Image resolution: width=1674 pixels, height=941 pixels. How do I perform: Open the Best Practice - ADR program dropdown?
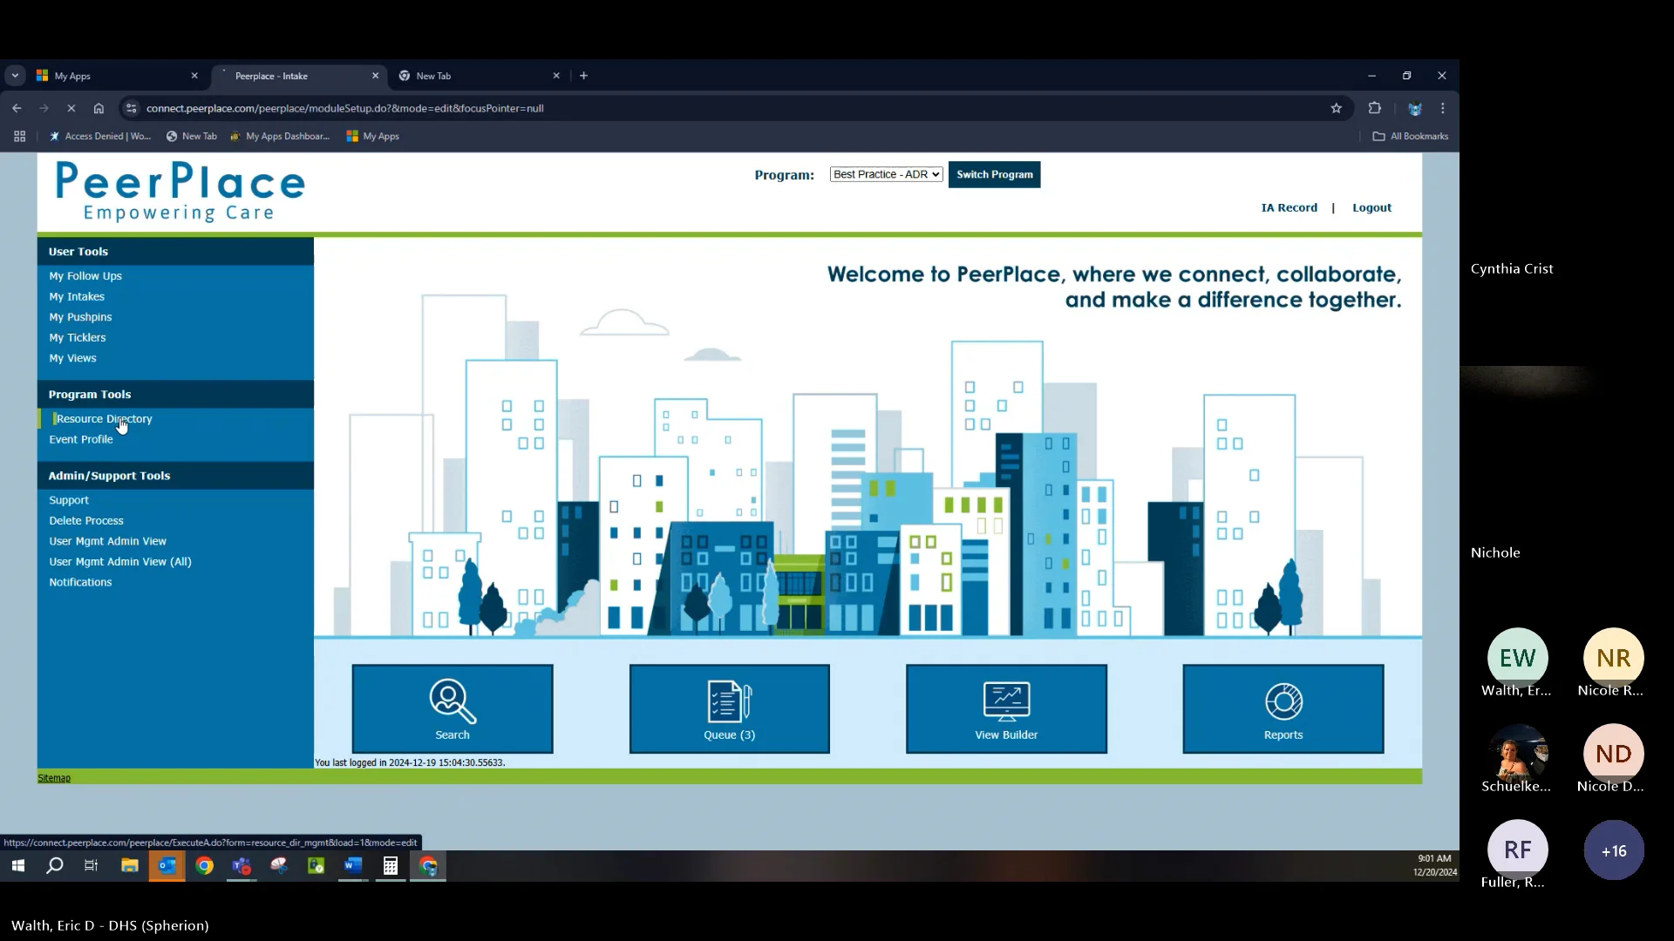[x=884, y=174]
